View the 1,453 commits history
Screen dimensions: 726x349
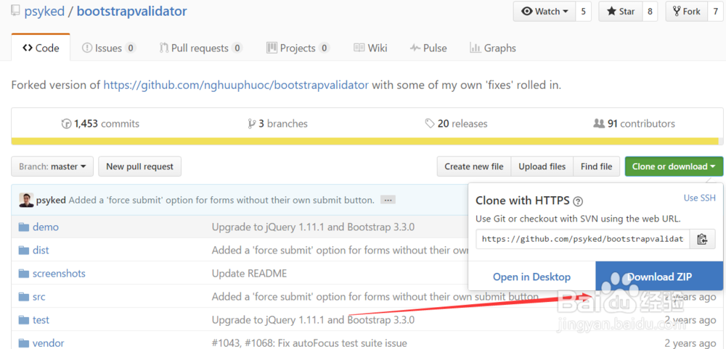(x=100, y=124)
